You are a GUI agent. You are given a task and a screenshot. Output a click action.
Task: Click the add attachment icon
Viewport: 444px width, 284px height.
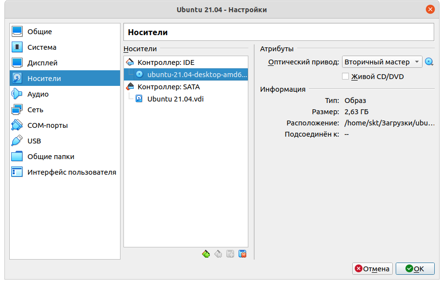[230, 254]
